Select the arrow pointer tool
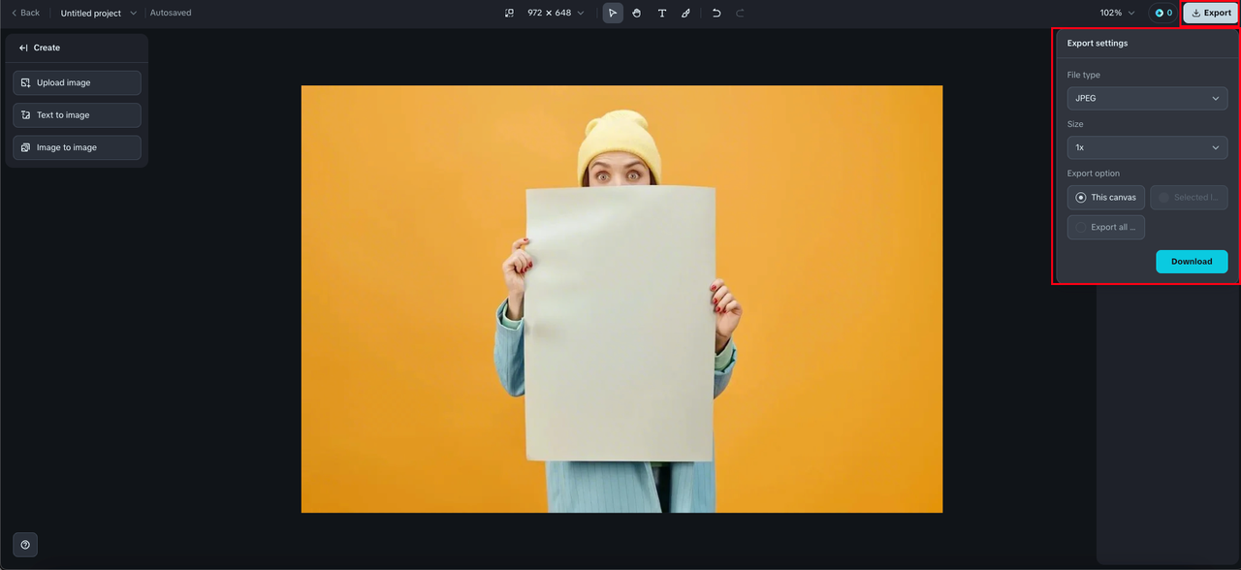 click(613, 13)
